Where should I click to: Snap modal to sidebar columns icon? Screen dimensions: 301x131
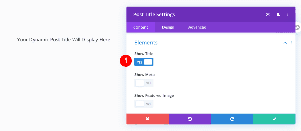[x=279, y=14]
